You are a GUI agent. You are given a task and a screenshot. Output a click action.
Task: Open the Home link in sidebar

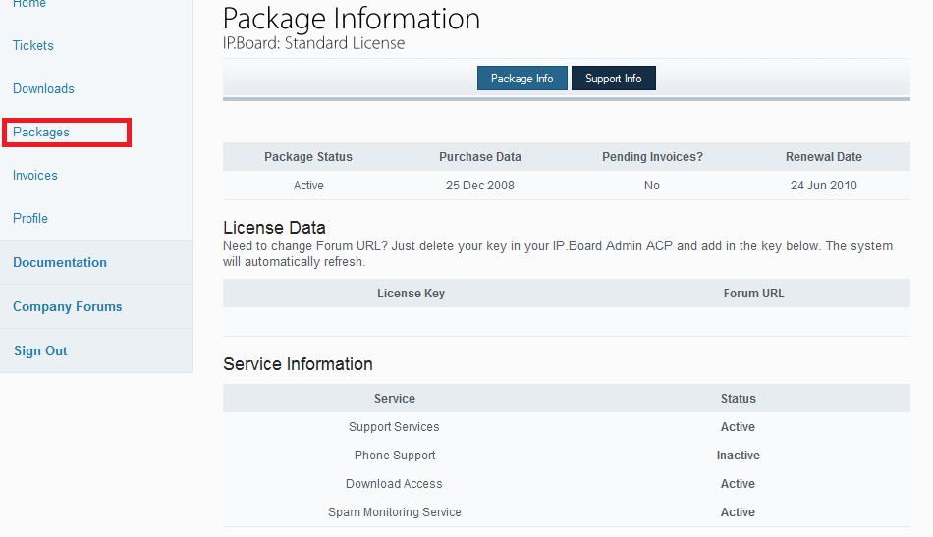(29, 4)
